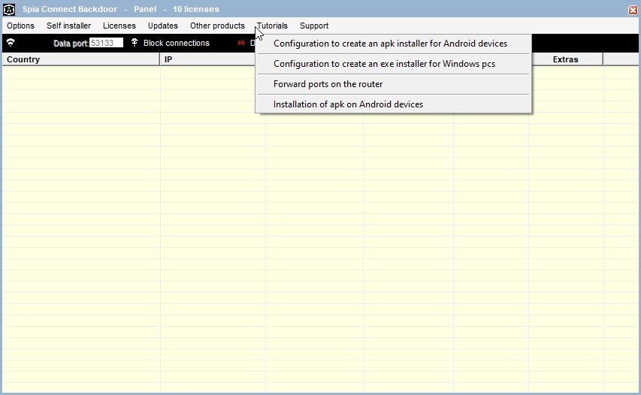This screenshot has width=641, height=395.
Task: Click the icon beside Block connections
Action: (135, 43)
